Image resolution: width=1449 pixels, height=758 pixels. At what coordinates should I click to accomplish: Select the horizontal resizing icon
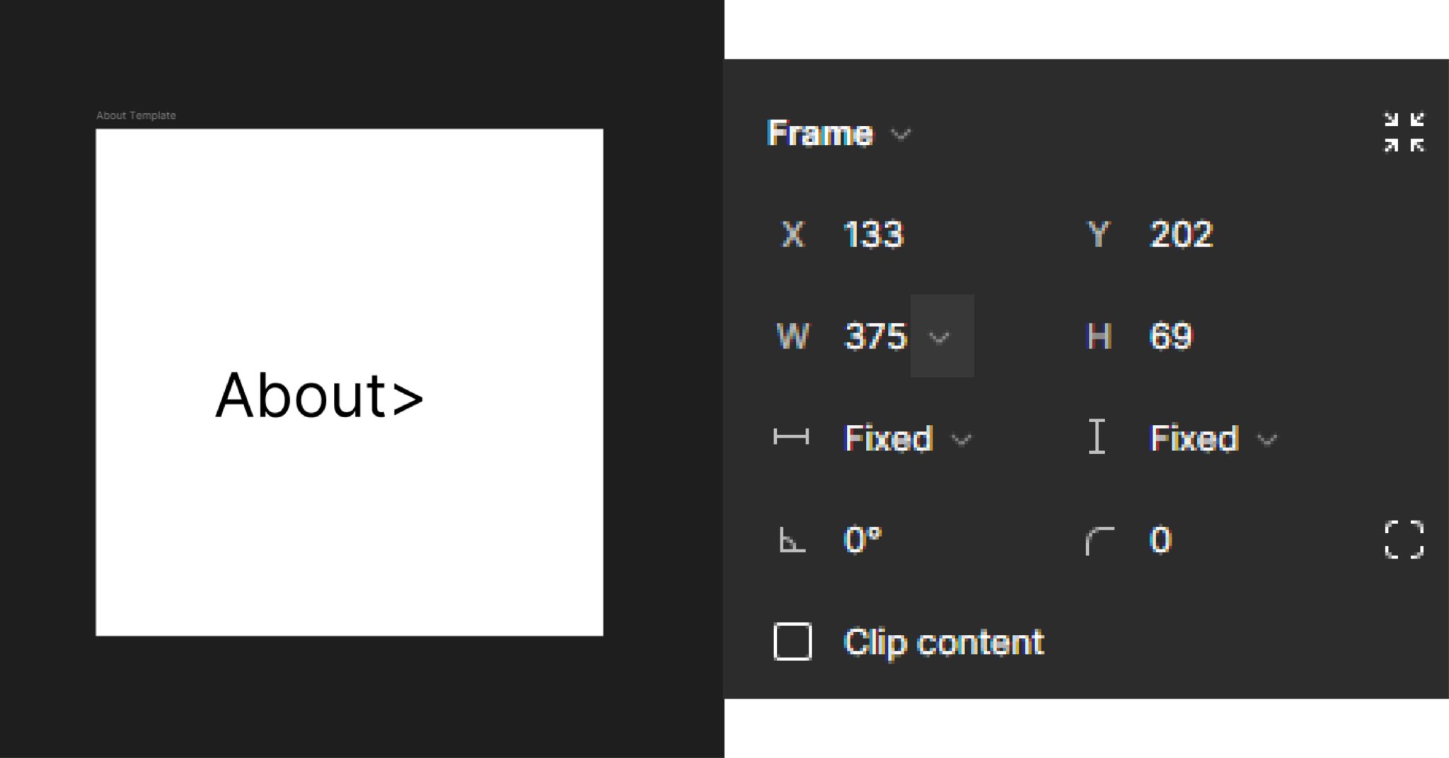pyautogui.click(x=792, y=438)
